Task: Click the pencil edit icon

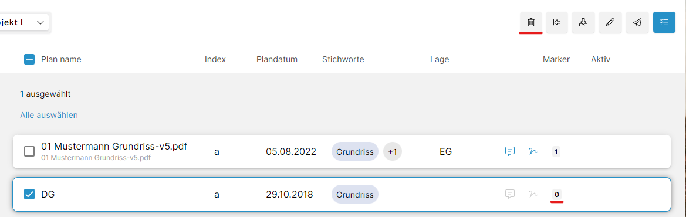Action: click(610, 22)
